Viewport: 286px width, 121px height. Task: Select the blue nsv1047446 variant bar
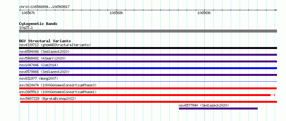[148, 68]
